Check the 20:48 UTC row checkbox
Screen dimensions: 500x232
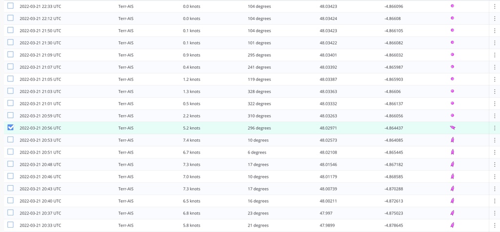point(11,164)
